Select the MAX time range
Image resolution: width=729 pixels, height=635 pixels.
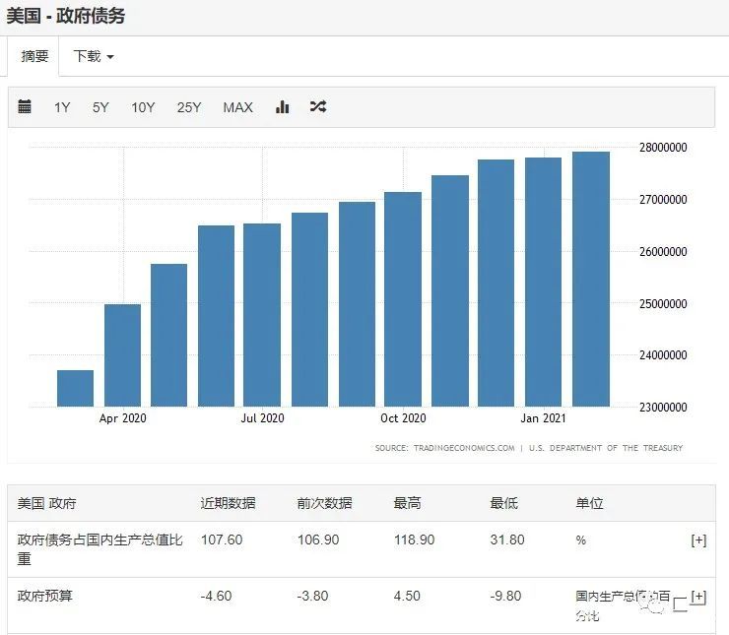(x=238, y=107)
